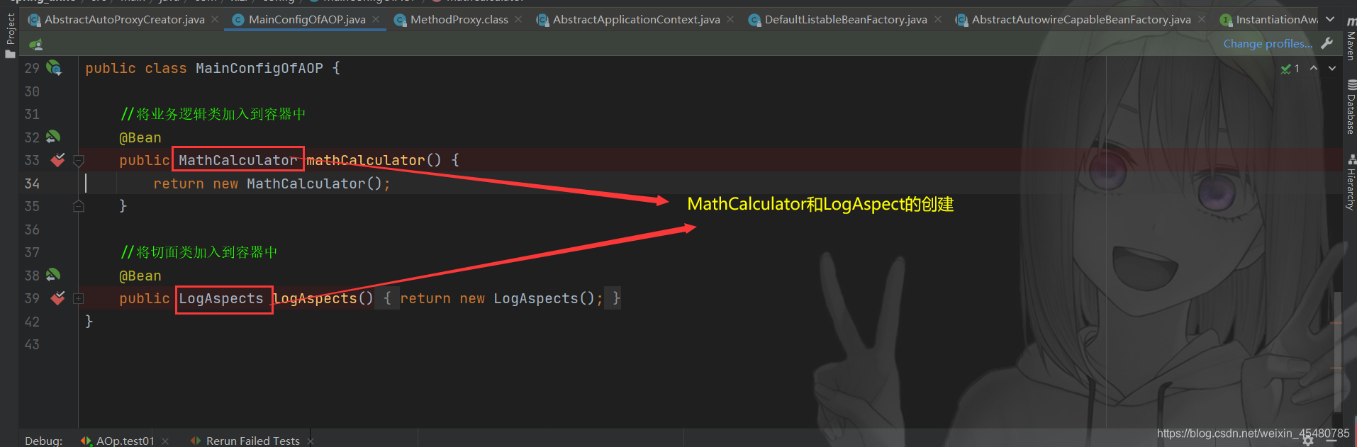
Task: Open the Project tool window
Action: tap(10, 35)
